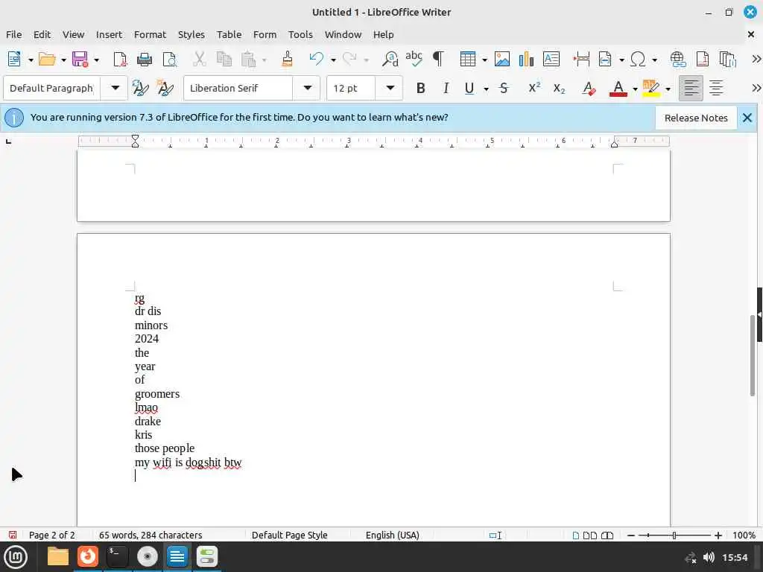This screenshot has width=763, height=572.
Task: Open the Save dropdown arrow
Action: point(96,60)
